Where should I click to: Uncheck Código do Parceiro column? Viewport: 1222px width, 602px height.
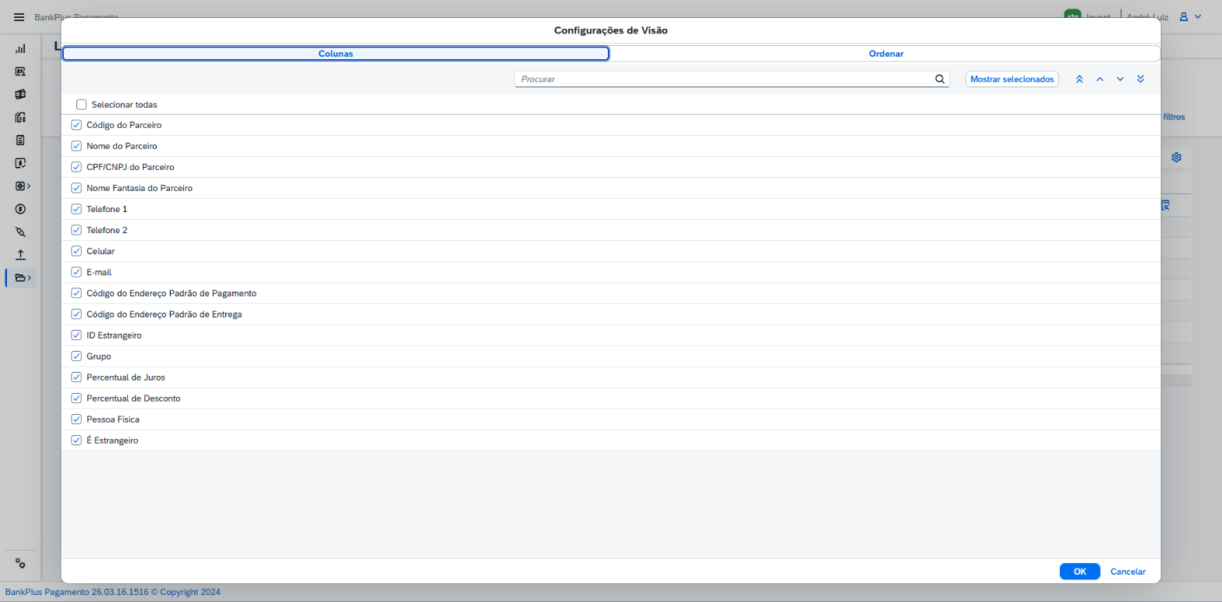[76, 125]
